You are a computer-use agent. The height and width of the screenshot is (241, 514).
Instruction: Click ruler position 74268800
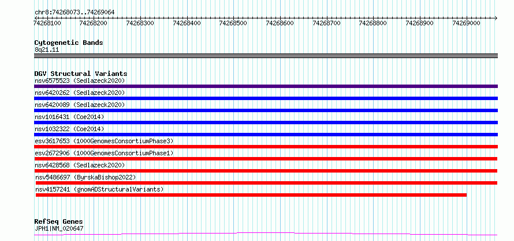(373, 23)
